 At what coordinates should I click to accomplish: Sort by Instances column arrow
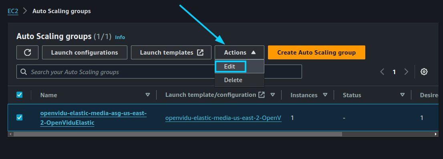(325, 95)
